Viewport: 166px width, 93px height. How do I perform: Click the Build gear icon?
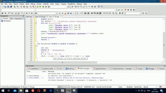(37, 7)
